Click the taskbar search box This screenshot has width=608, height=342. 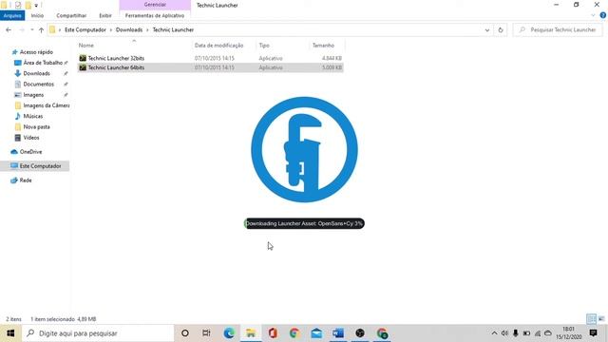[99, 333]
